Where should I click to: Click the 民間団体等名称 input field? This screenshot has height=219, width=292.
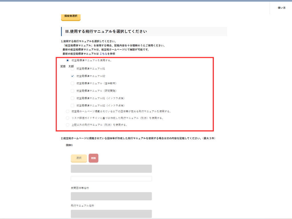(x=111, y=196)
